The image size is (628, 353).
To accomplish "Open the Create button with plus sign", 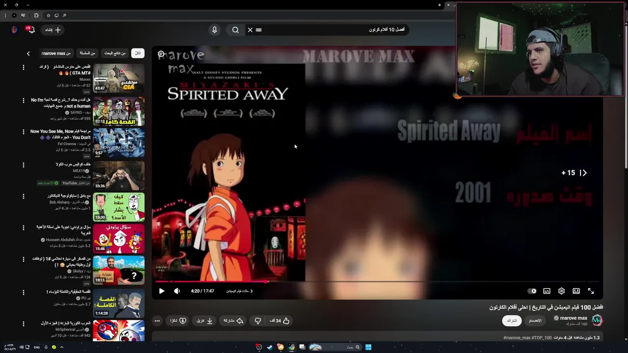I will [x=53, y=30].
